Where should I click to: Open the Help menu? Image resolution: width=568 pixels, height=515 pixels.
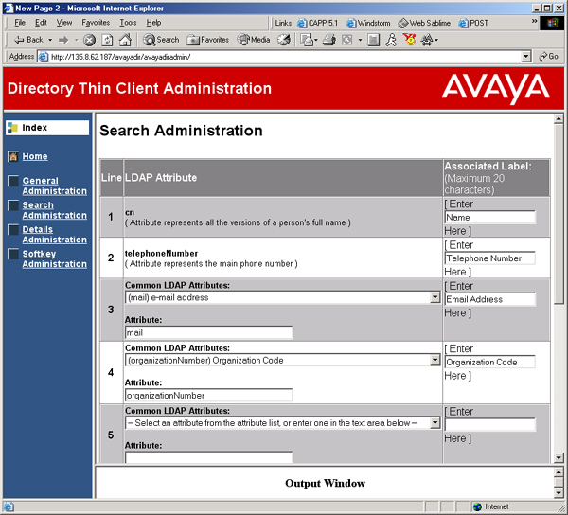153,23
